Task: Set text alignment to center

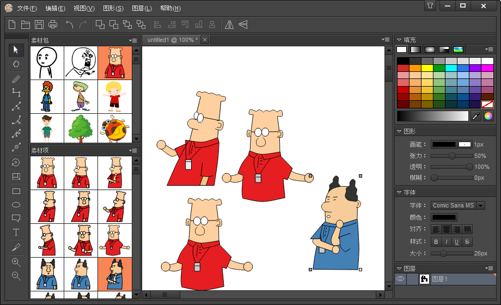Action: point(447,229)
